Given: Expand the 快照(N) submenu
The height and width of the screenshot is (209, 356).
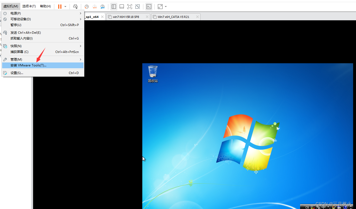Looking at the screenshot, I should (x=43, y=46).
